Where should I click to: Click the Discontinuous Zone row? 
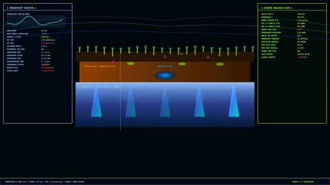click(28, 62)
